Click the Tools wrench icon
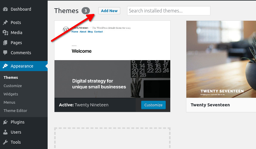The width and height of the screenshot is (256, 149). tap(5, 142)
